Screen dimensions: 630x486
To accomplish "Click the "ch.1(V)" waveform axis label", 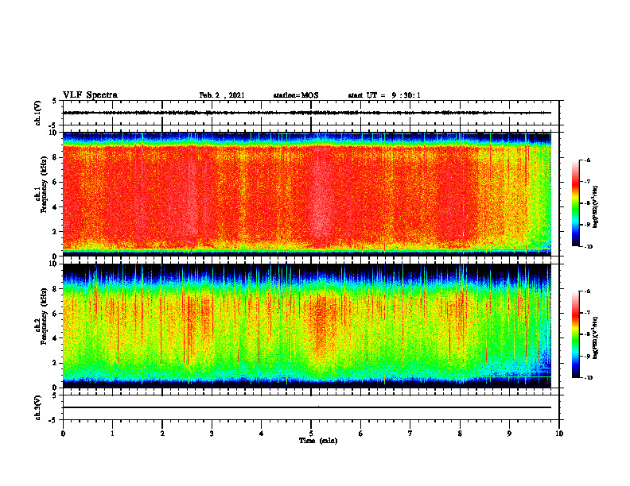I will [x=37, y=113].
